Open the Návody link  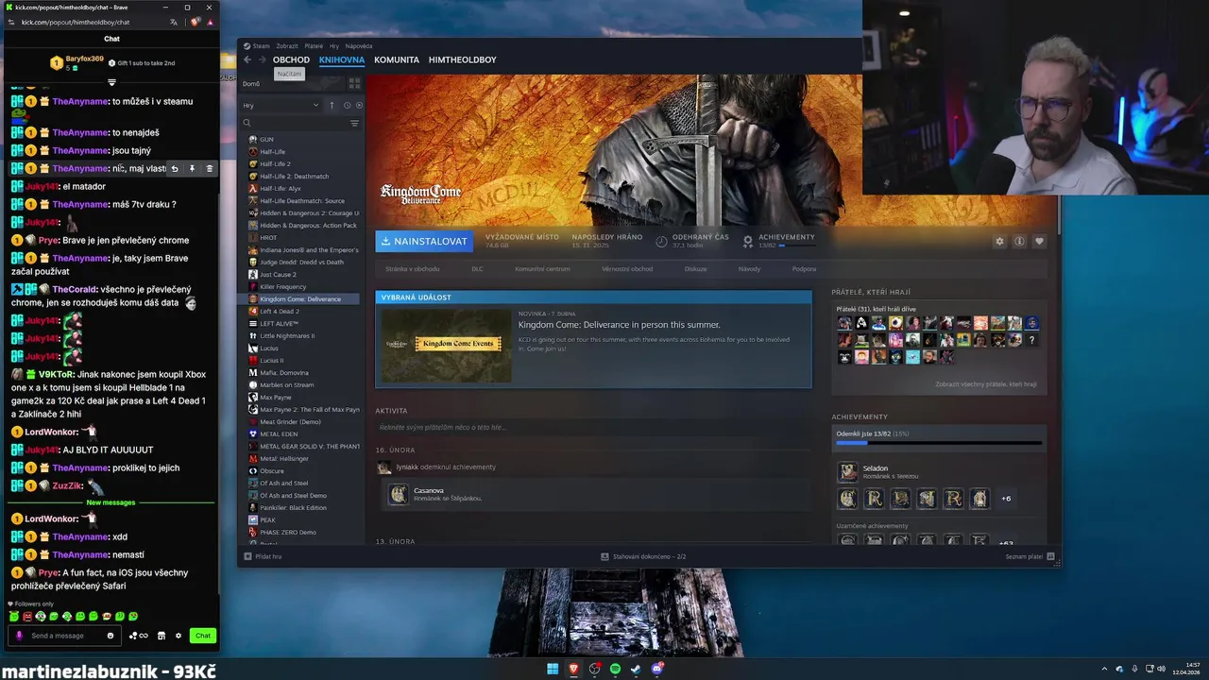(749, 269)
